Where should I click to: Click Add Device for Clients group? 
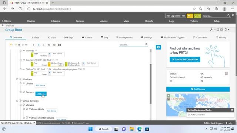(x=40, y=85)
